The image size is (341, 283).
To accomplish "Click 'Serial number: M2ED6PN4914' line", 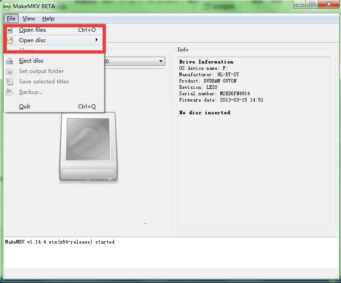I will [x=214, y=93].
